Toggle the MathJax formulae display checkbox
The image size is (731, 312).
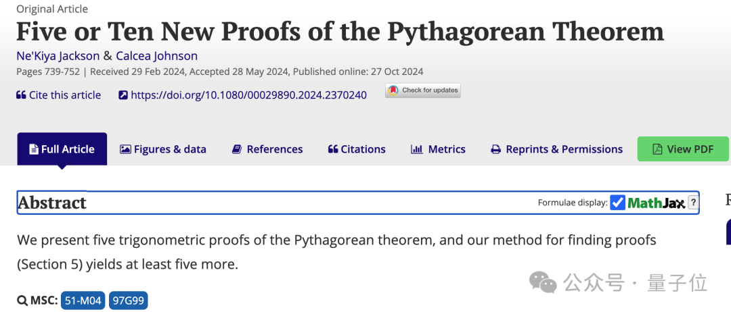click(618, 203)
